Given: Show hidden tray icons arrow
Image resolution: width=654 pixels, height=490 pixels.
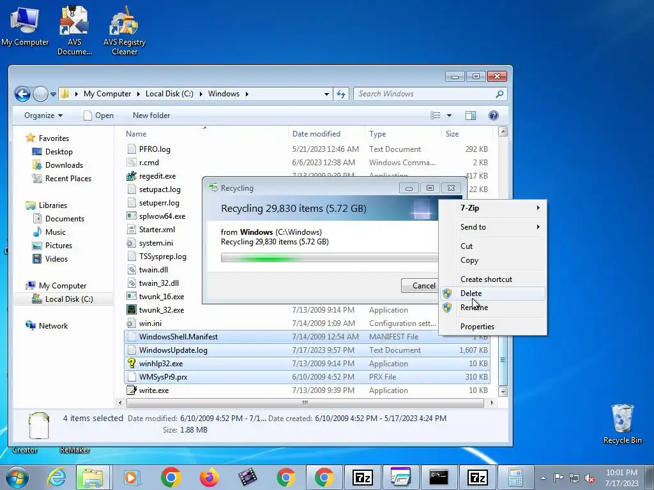Looking at the screenshot, I should 543,478.
